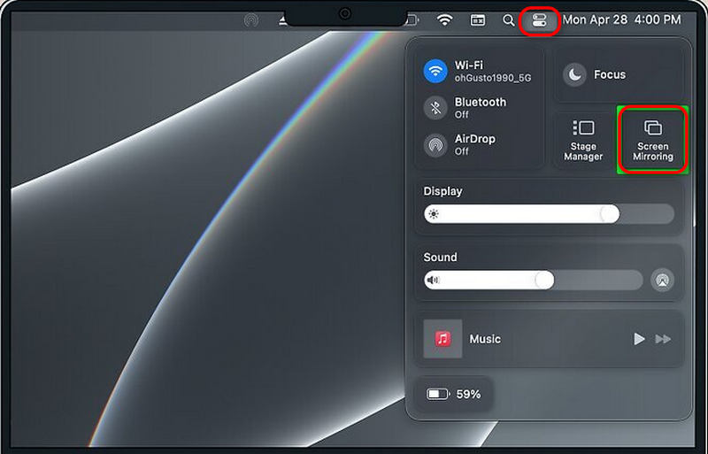
Task: Toggle Focus with the moon icon
Action: [575, 75]
